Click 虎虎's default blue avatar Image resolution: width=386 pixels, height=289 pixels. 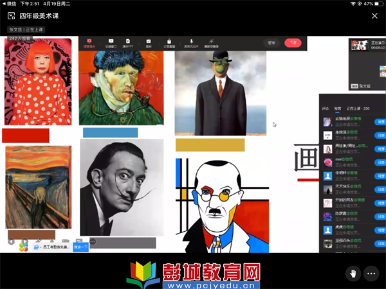point(327,230)
